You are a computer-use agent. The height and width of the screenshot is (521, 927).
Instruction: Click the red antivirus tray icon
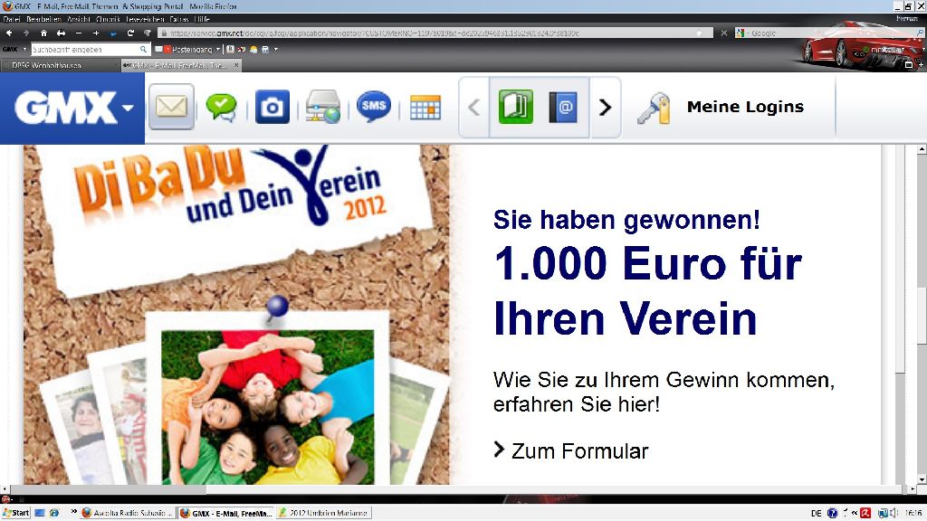865,513
